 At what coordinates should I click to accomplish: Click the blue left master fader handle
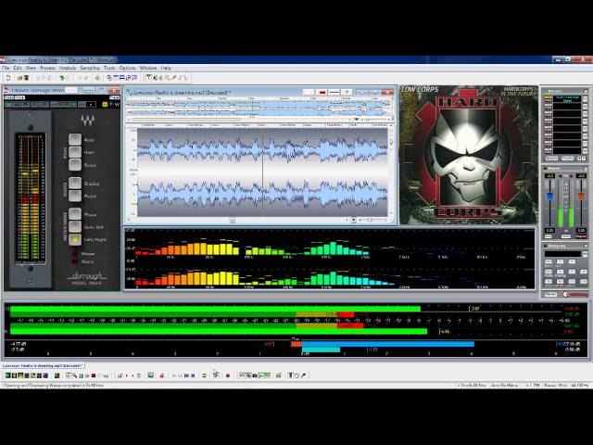(549, 197)
